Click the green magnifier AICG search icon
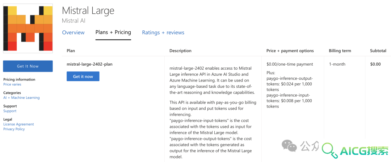Viewport: 391px width, 162px height. (330, 150)
